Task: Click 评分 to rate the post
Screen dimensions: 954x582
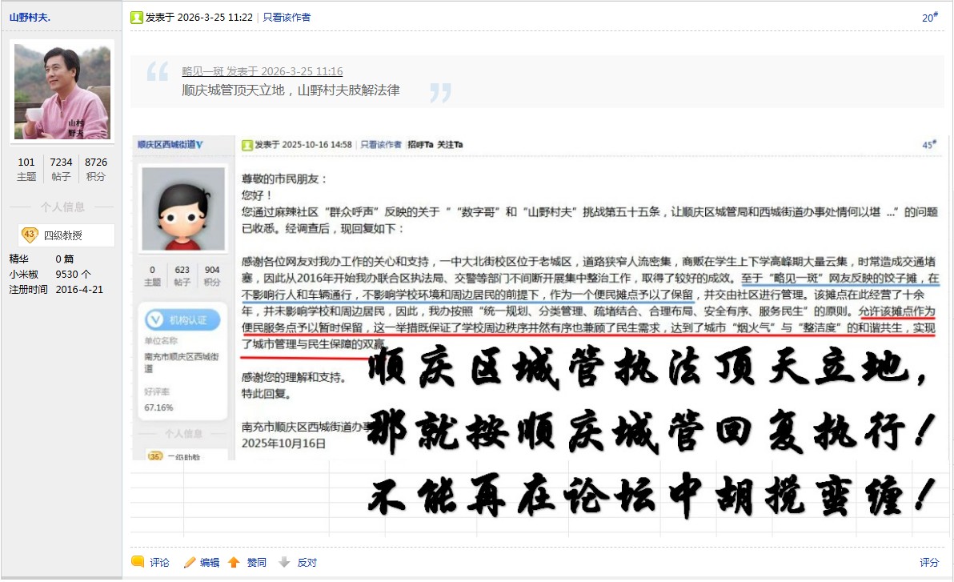Action: 929,563
